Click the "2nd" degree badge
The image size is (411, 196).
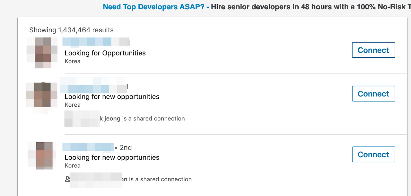pos(126,148)
